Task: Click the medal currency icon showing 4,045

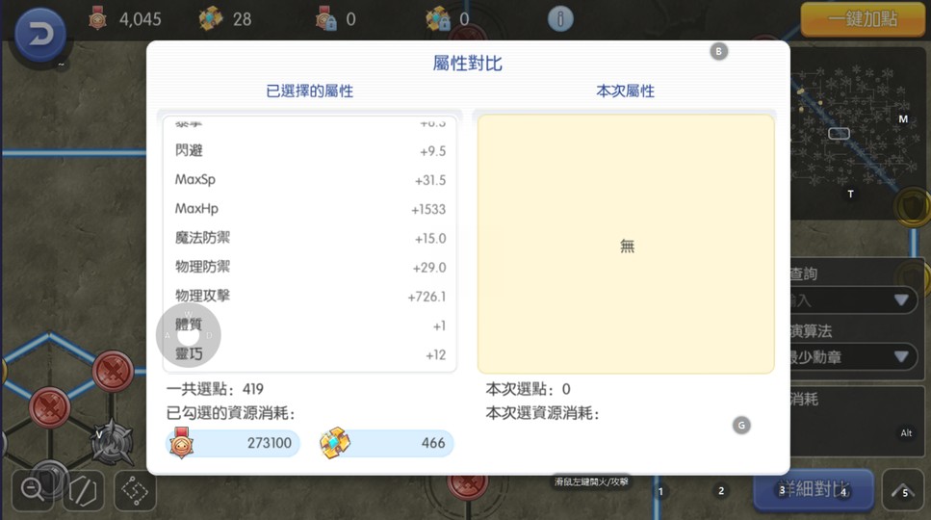Action: pyautogui.click(x=97, y=18)
